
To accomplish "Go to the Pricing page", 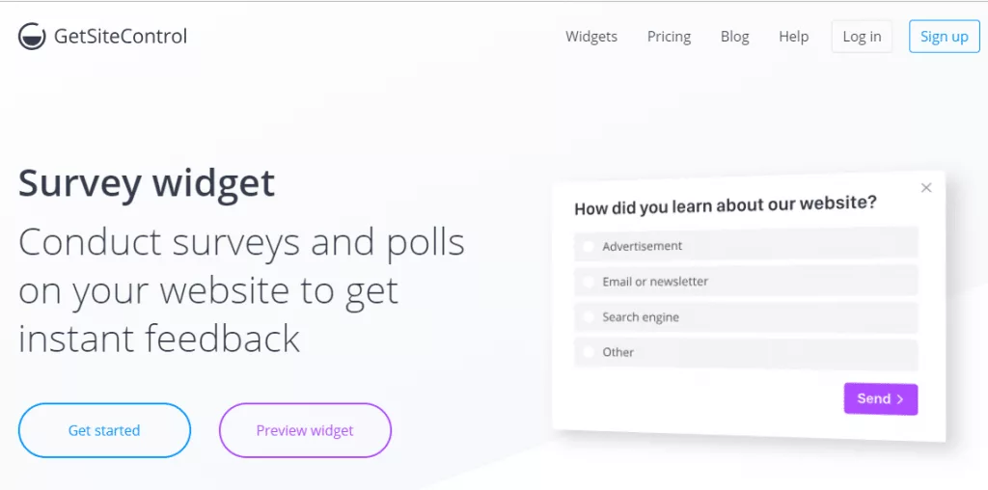I will pyautogui.click(x=669, y=37).
